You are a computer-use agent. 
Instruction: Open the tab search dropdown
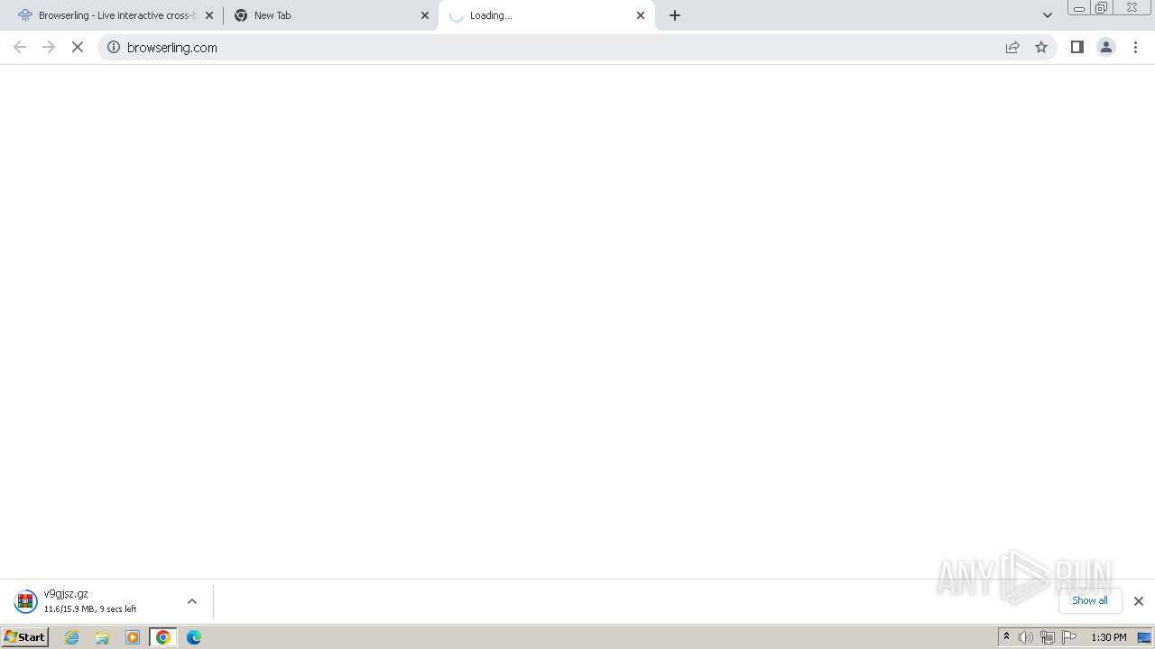1048,15
